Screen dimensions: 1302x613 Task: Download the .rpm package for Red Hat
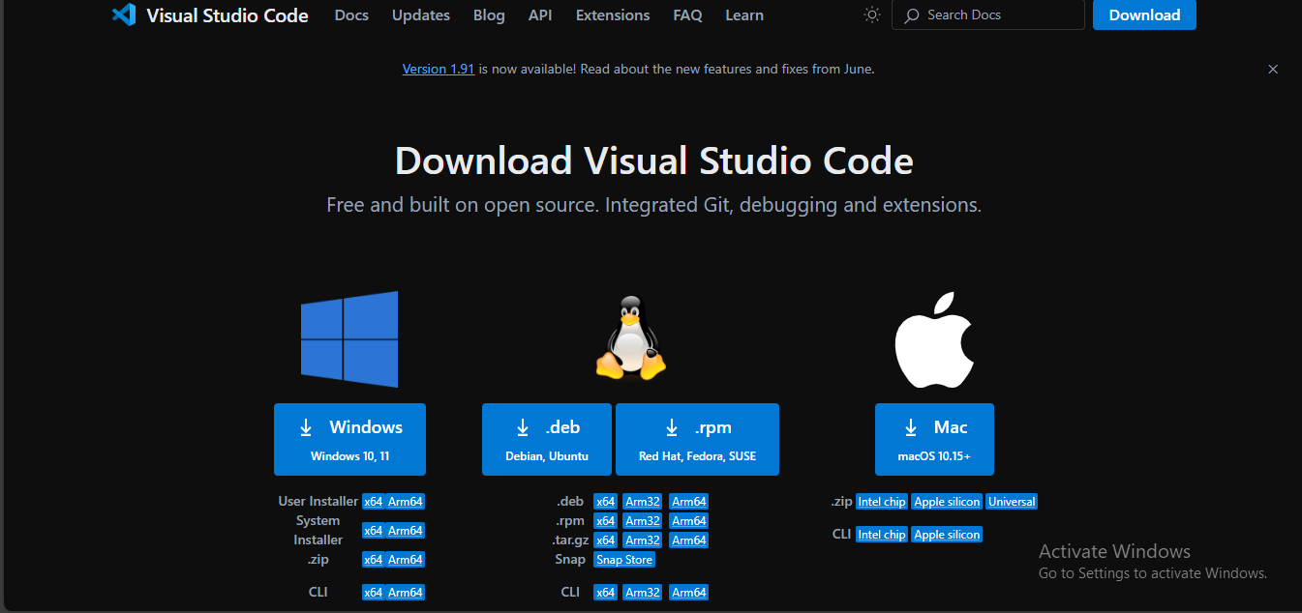pos(697,439)
